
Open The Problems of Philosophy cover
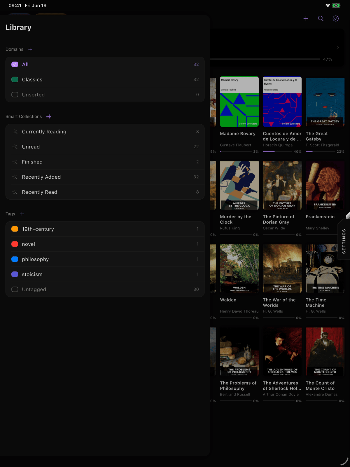tap(239, 352)
